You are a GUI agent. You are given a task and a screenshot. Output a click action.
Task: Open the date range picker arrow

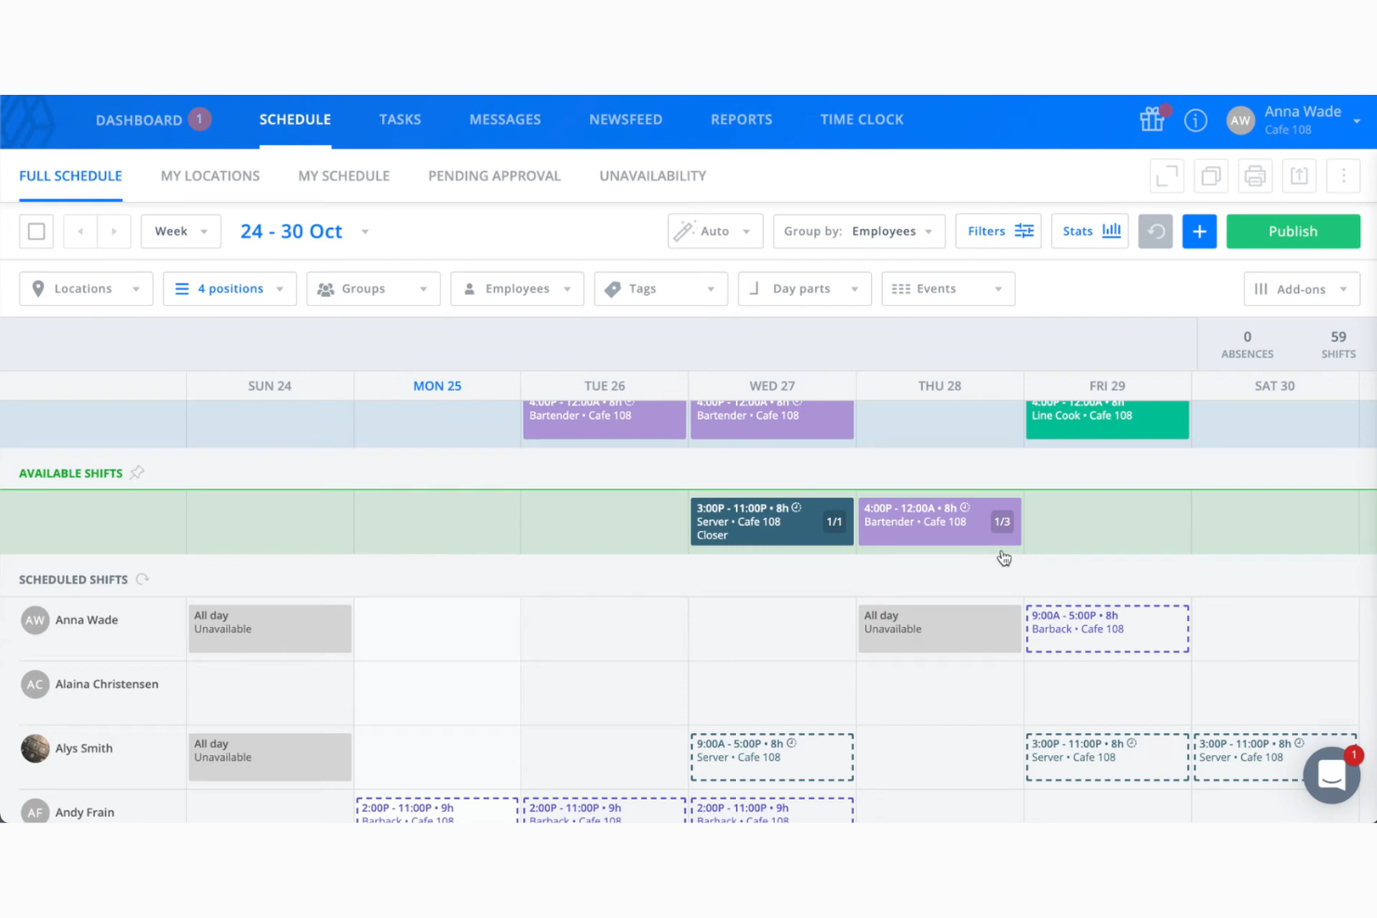tap(365, 232)
